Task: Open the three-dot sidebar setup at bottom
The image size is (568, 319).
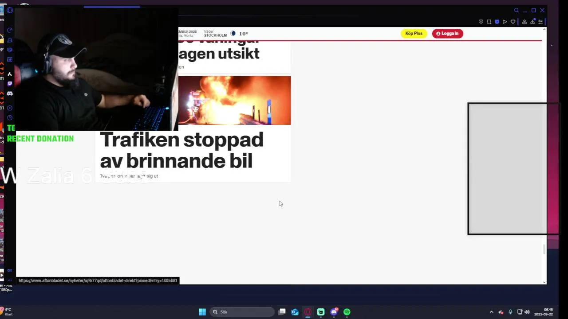Action: (10, 280)
